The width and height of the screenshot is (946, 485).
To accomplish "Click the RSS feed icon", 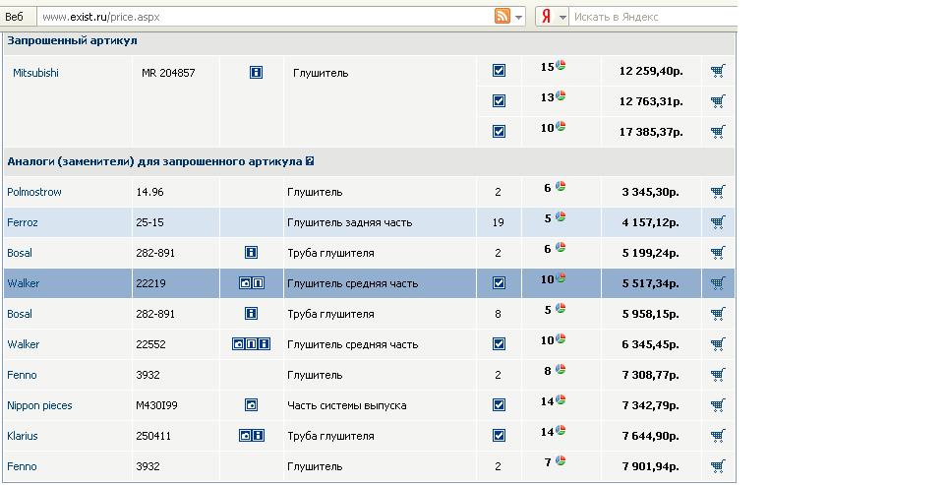I will click(x=503, y=16).
